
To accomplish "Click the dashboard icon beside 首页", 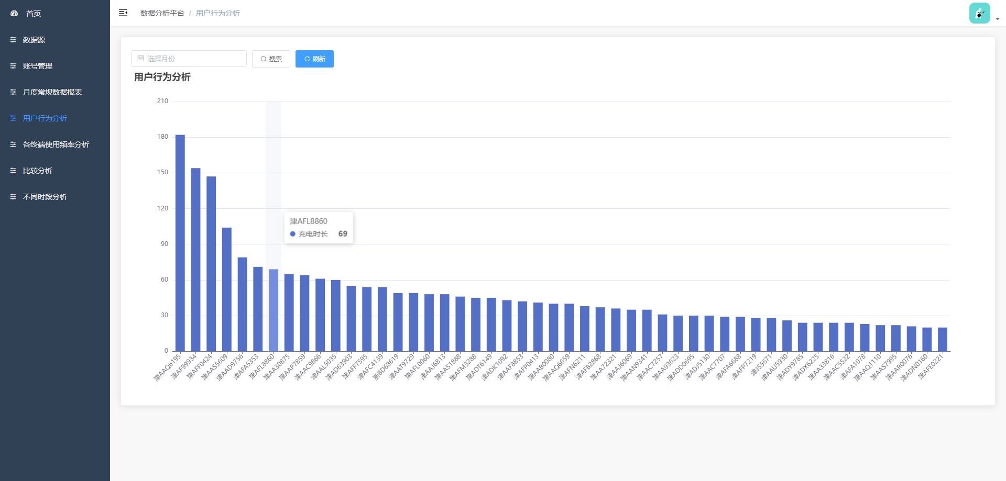I will (14, 14).
